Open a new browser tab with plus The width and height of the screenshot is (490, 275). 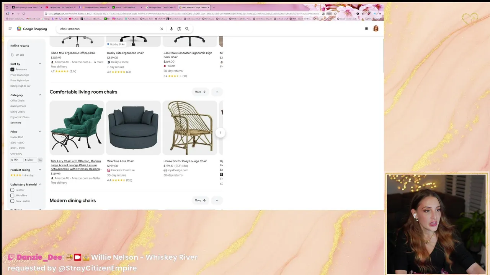(x=214, y=7)
